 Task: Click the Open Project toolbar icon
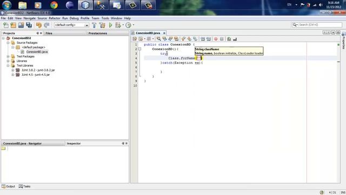tap(21, 25)
